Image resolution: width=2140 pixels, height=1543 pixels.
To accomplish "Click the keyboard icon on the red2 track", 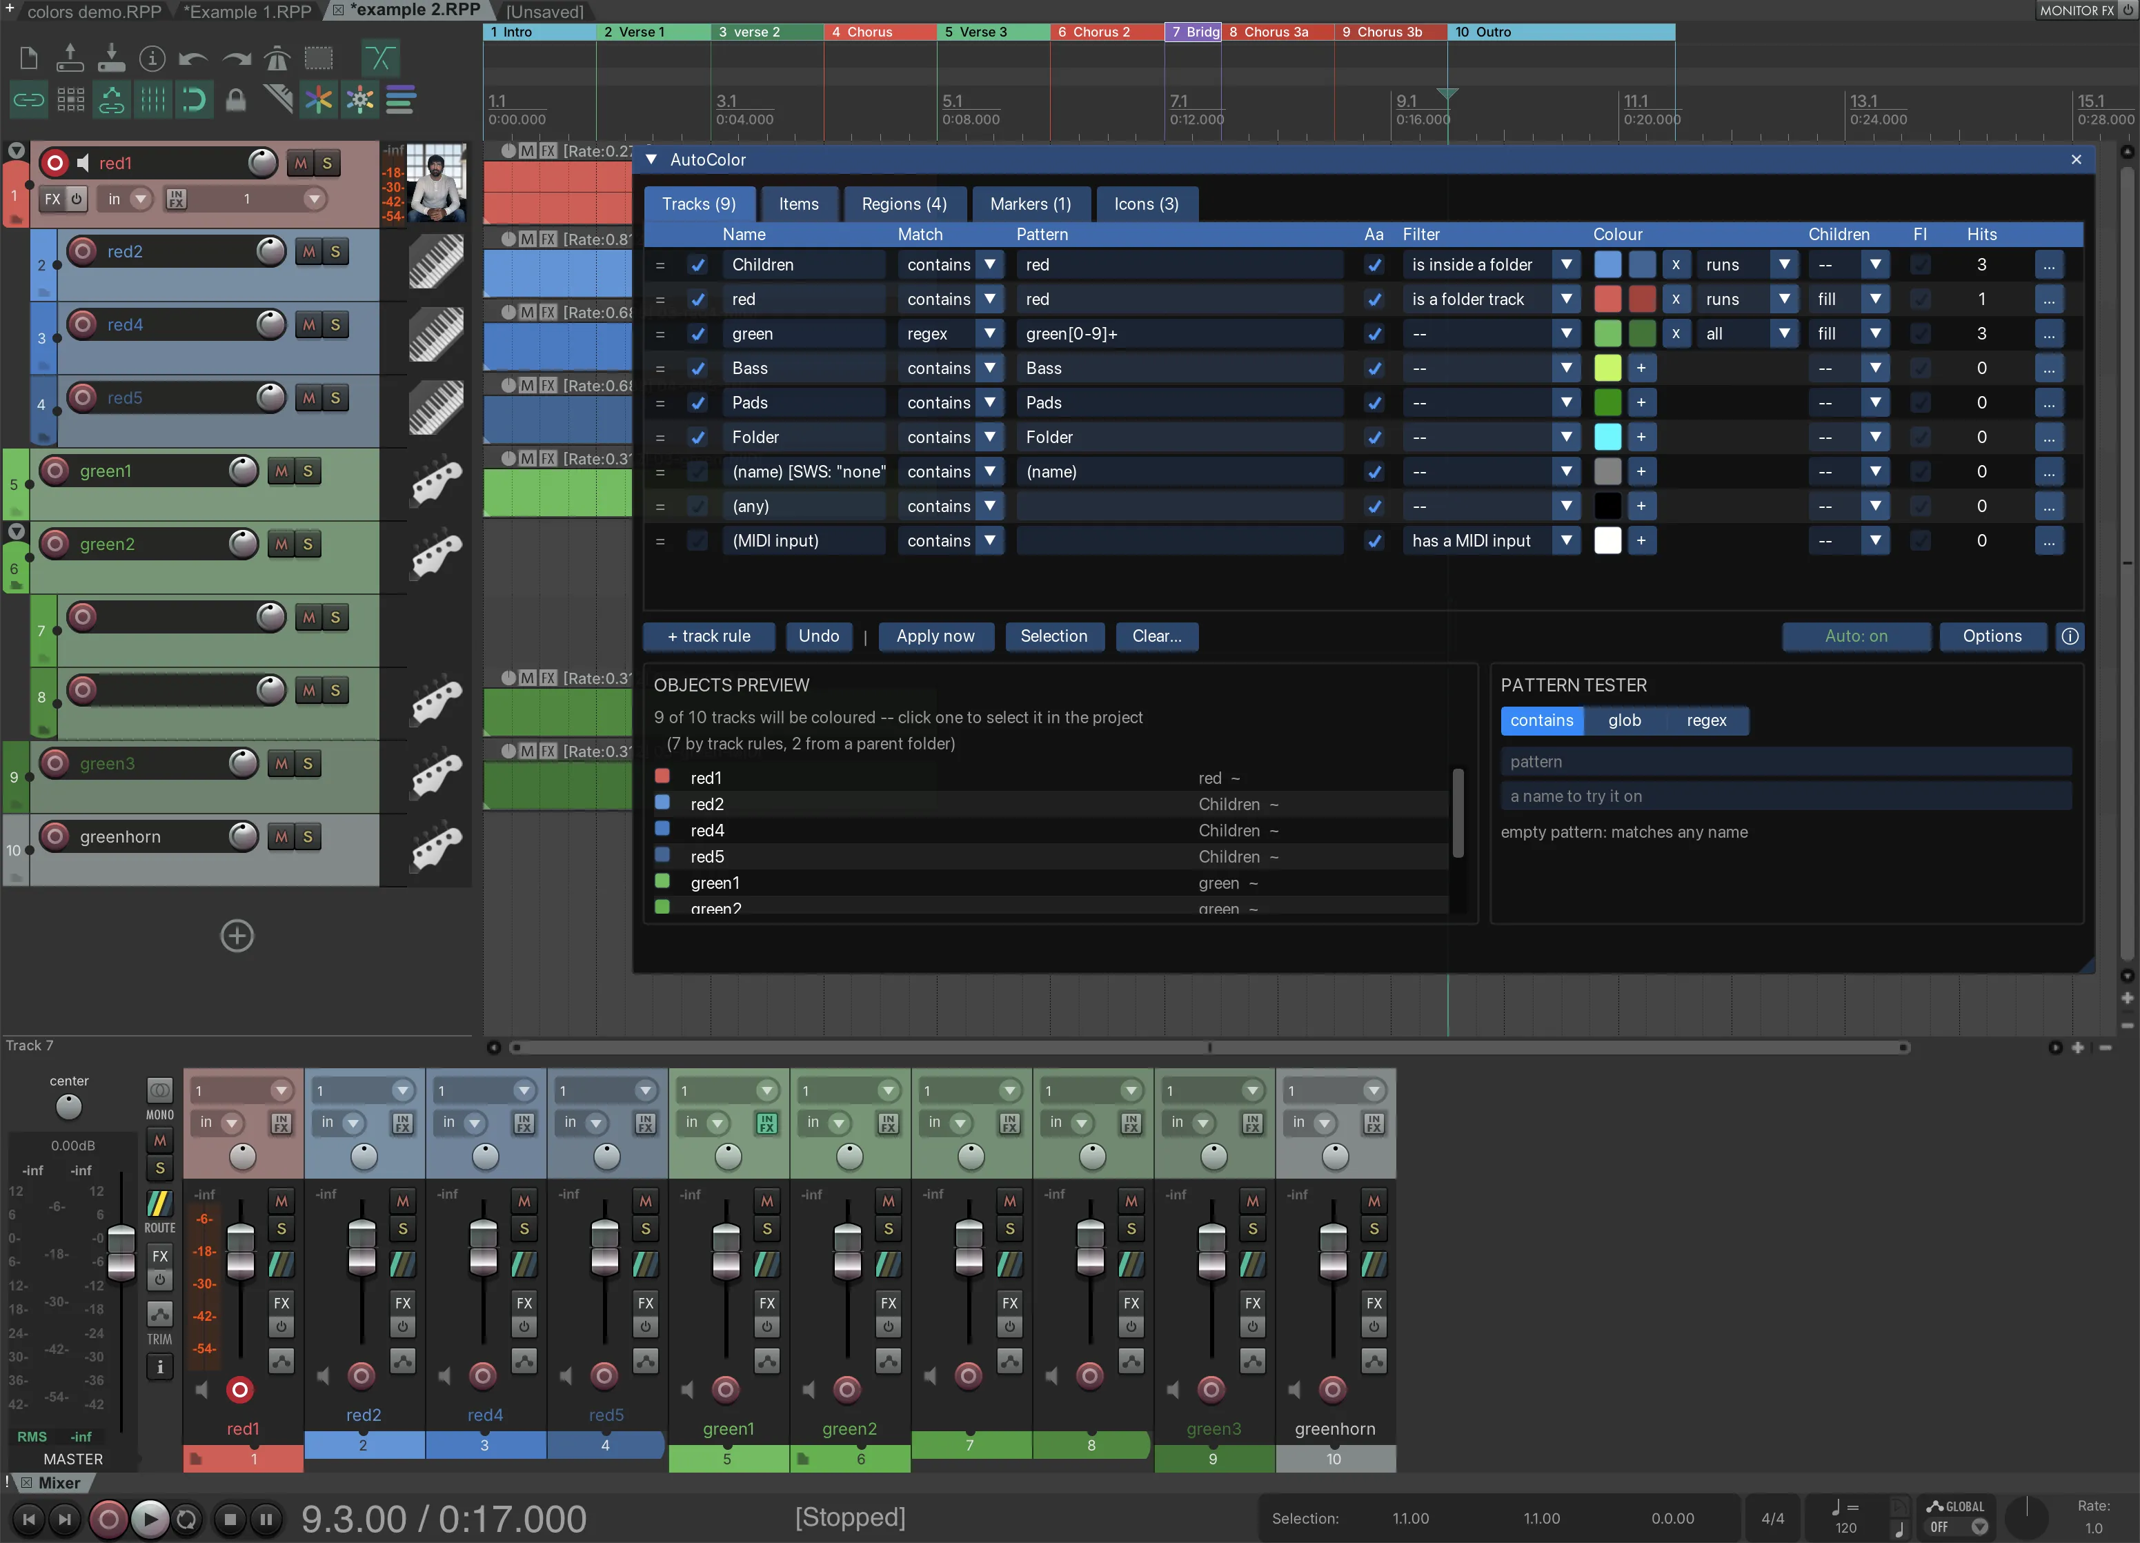I will click(x=437, y=262).
